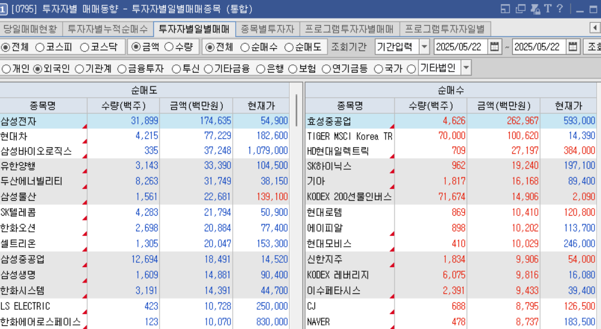This screenshot has width=601, height=329.
Task: Select the 개인 investor radio button
Action: pyautogui.click(x=6, y=69)
